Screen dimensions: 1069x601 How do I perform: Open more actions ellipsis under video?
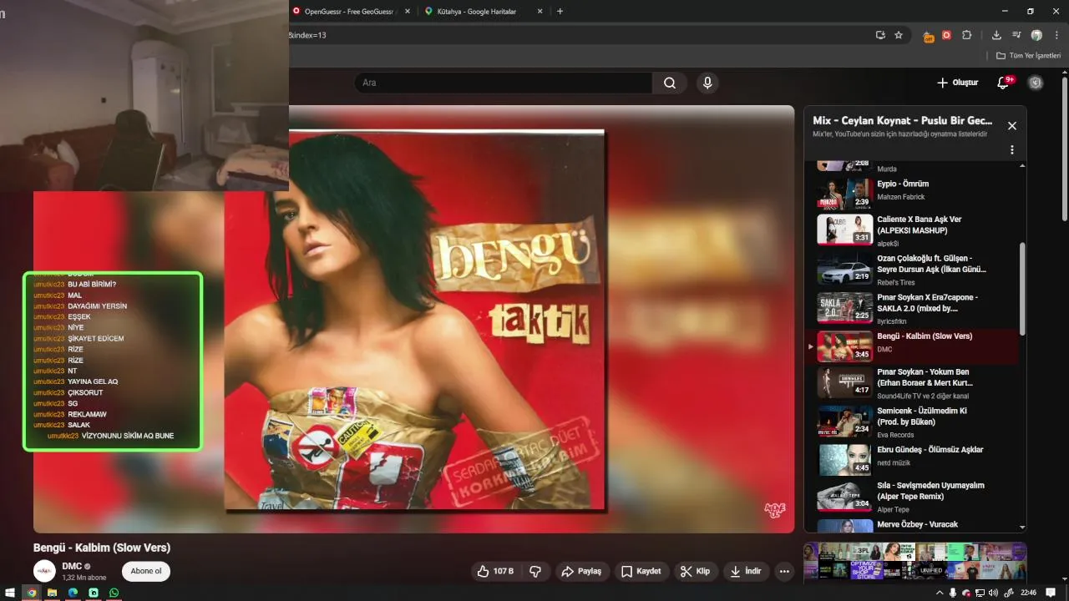783,572
